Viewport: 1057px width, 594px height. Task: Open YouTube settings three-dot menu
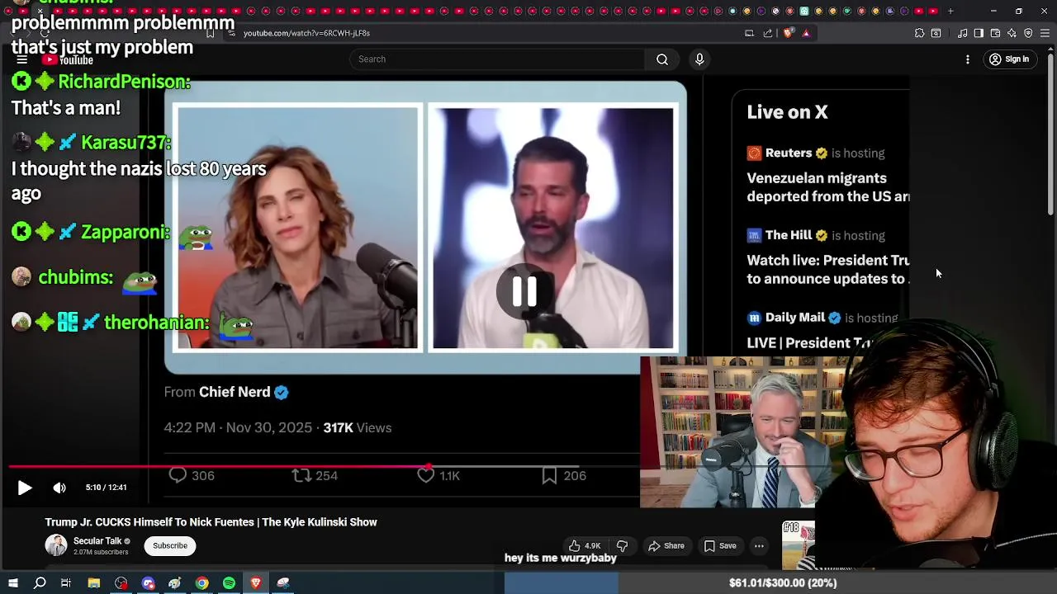pyautogui.click(x=968, y=59)
